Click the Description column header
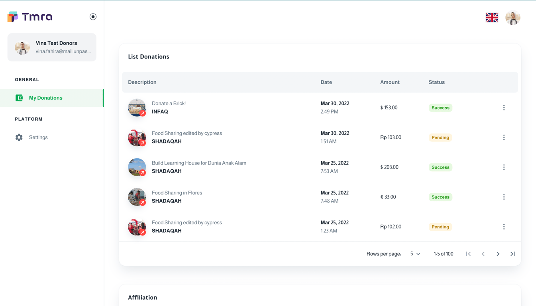The height and width of the screenshot is (306, 536). pyautogui.click(x=142, y=82)
